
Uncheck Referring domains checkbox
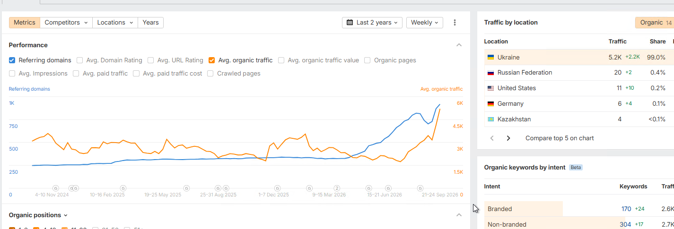[x=12, y=60]
